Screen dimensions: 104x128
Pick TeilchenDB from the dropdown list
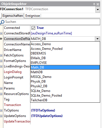click(65, 100)
